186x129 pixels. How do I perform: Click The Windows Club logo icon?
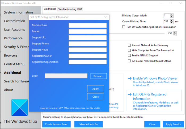pos(20,108)
